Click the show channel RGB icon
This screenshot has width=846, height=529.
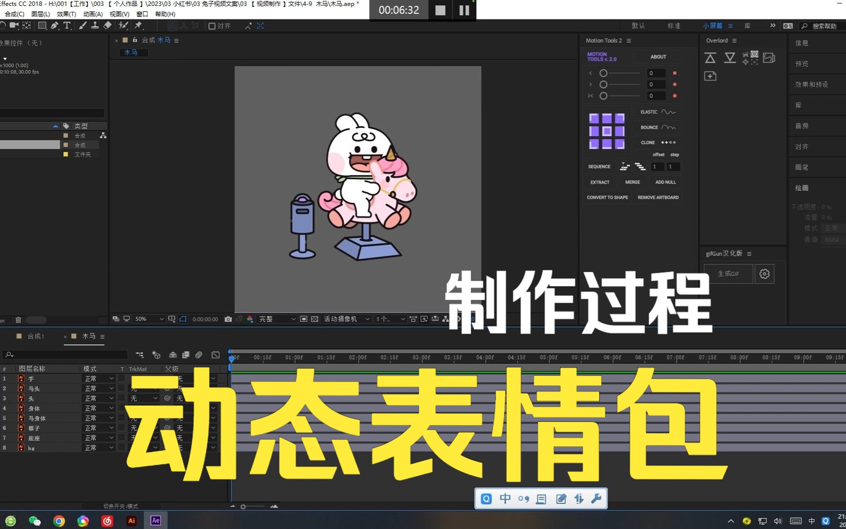250,319
